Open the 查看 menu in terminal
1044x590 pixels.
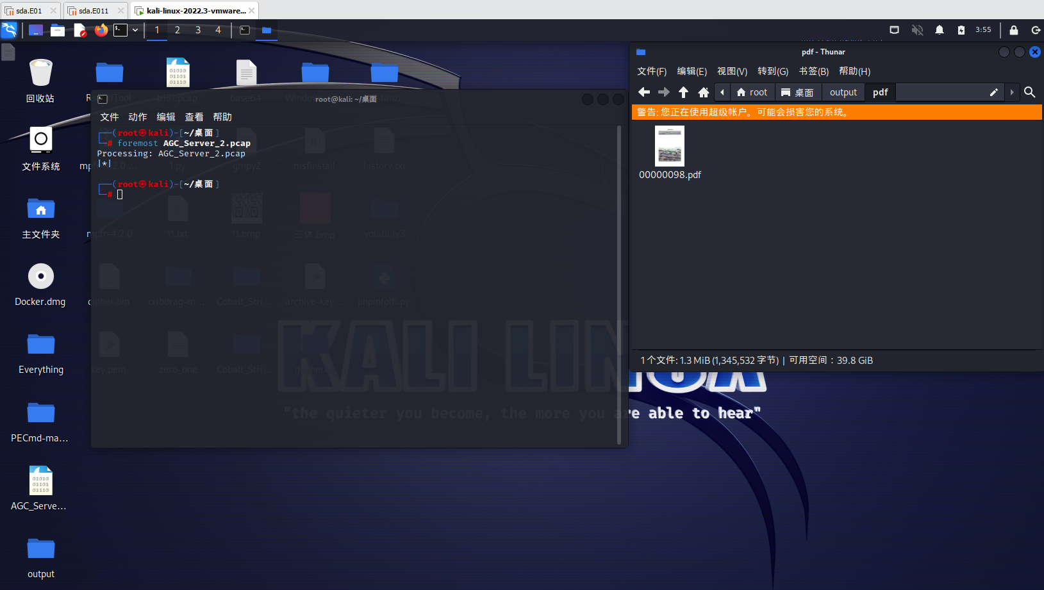[x=194, y=117]
